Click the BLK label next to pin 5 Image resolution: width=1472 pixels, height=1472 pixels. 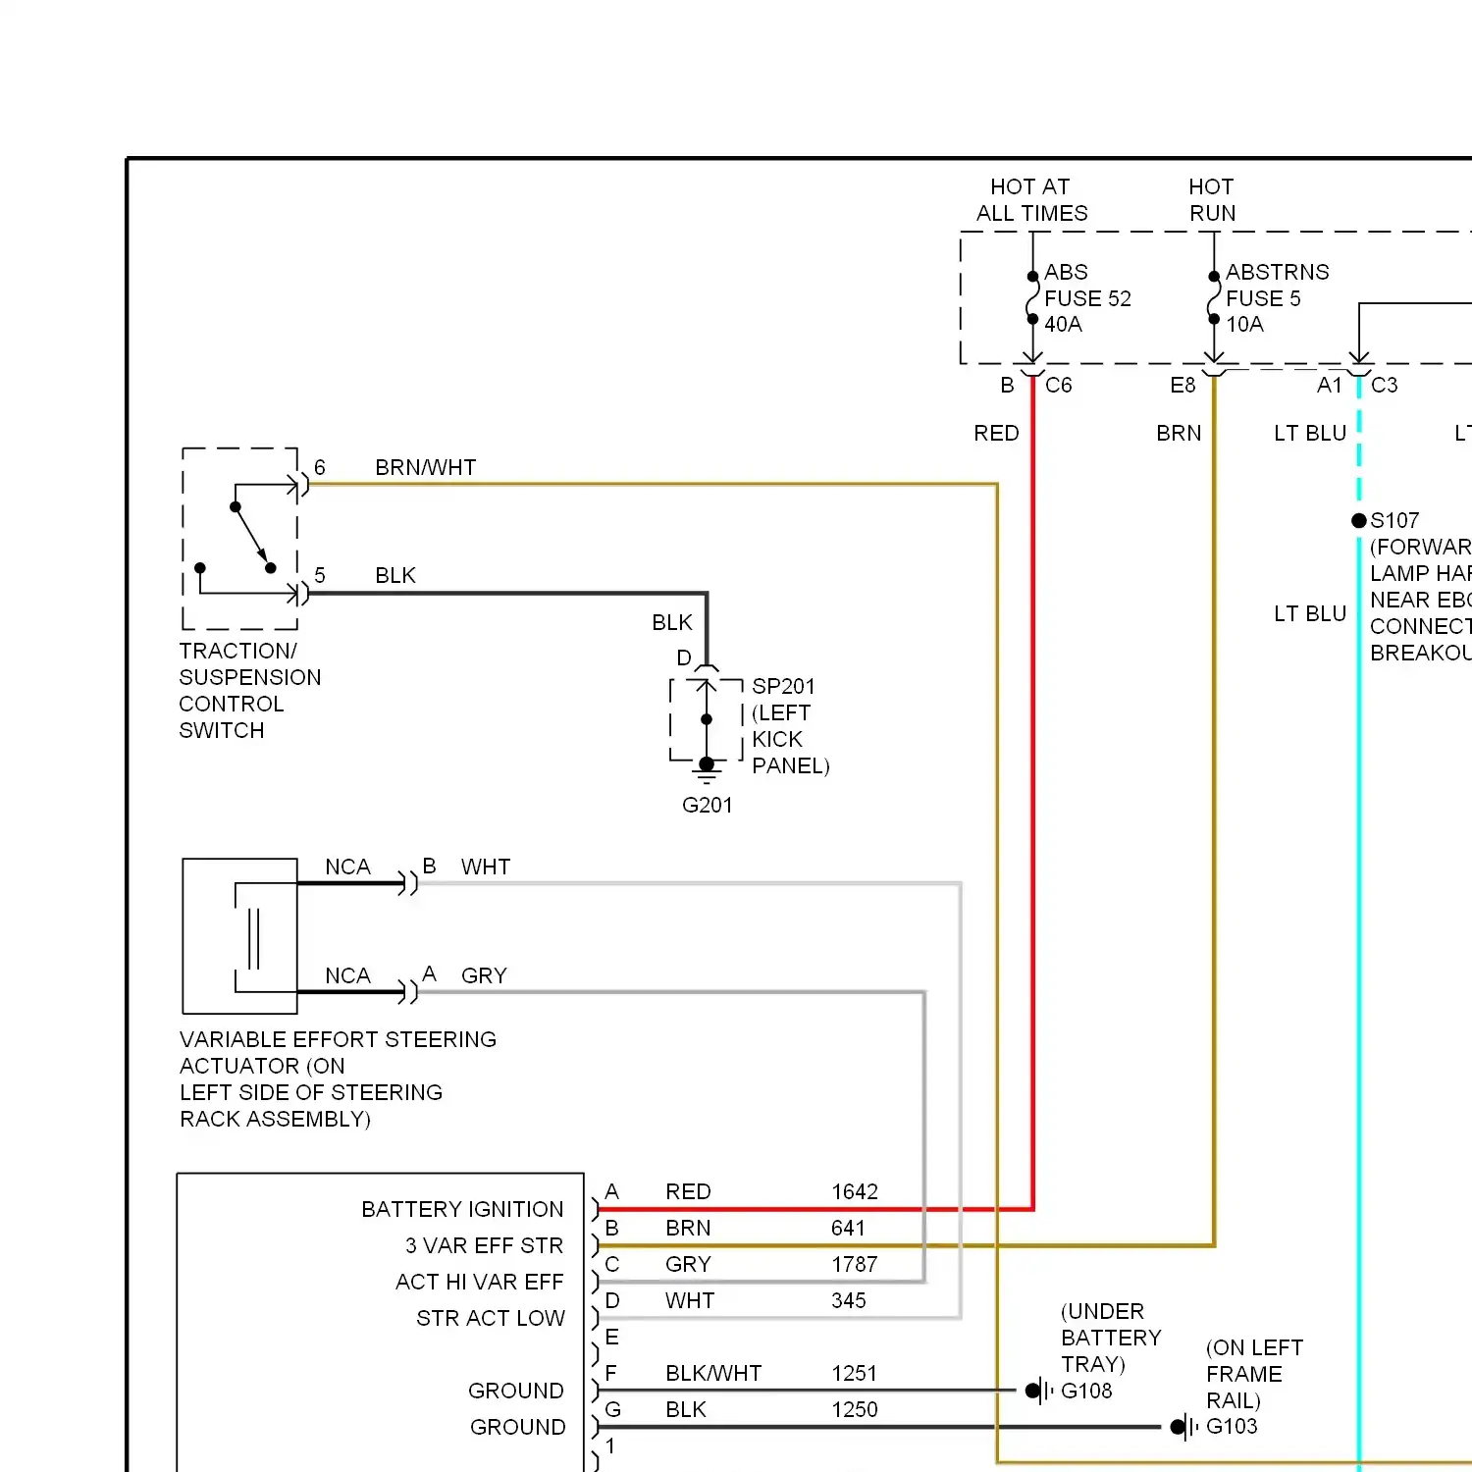(x=395, y=576)
